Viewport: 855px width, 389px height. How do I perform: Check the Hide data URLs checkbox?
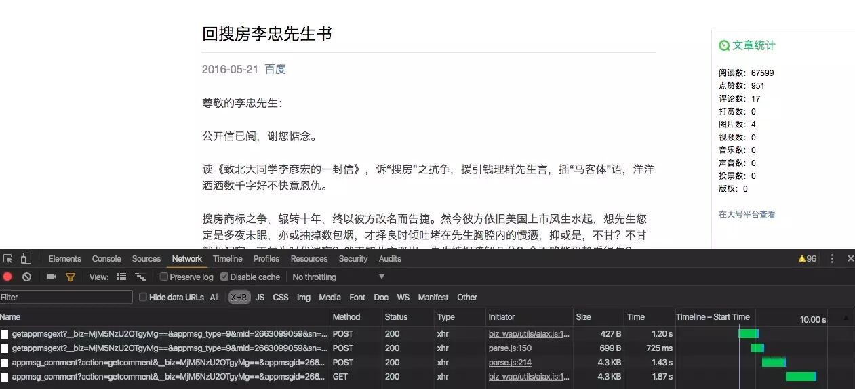click(x=143, y=297)
